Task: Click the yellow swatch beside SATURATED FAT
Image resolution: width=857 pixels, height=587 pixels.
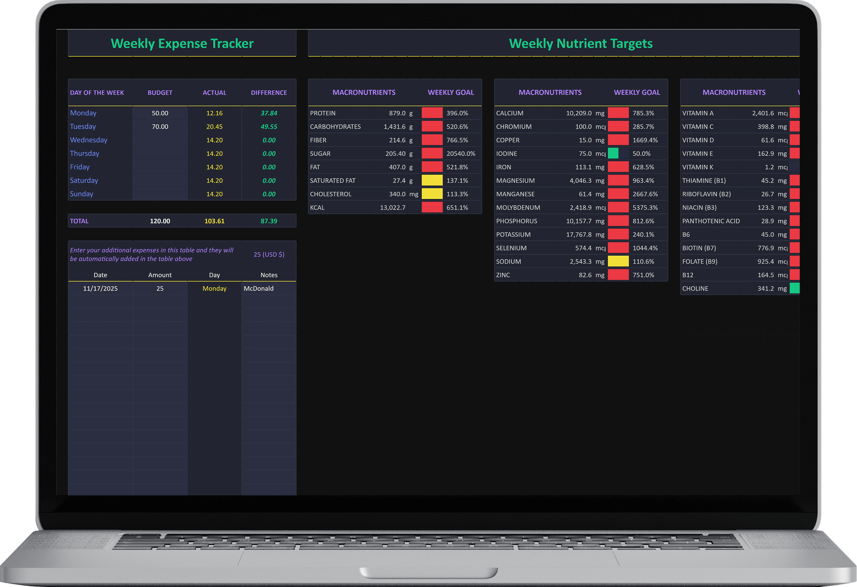Action: [432, 181]
